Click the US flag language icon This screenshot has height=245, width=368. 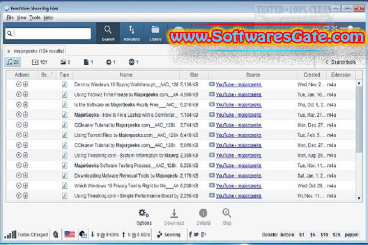click(70, 234)
